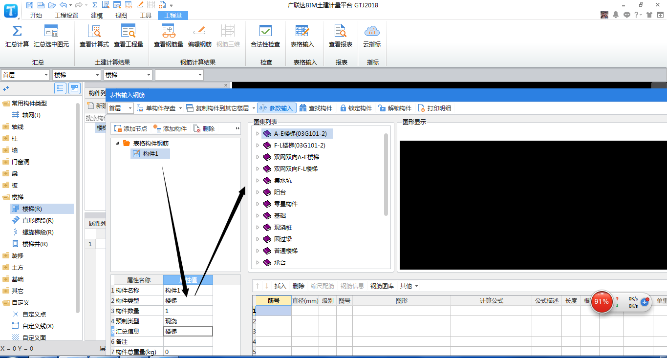This screenshot has height=358, width=667.
Task: Click move-down arrow in rebar toolbar
Action: (x=267, y=286)
